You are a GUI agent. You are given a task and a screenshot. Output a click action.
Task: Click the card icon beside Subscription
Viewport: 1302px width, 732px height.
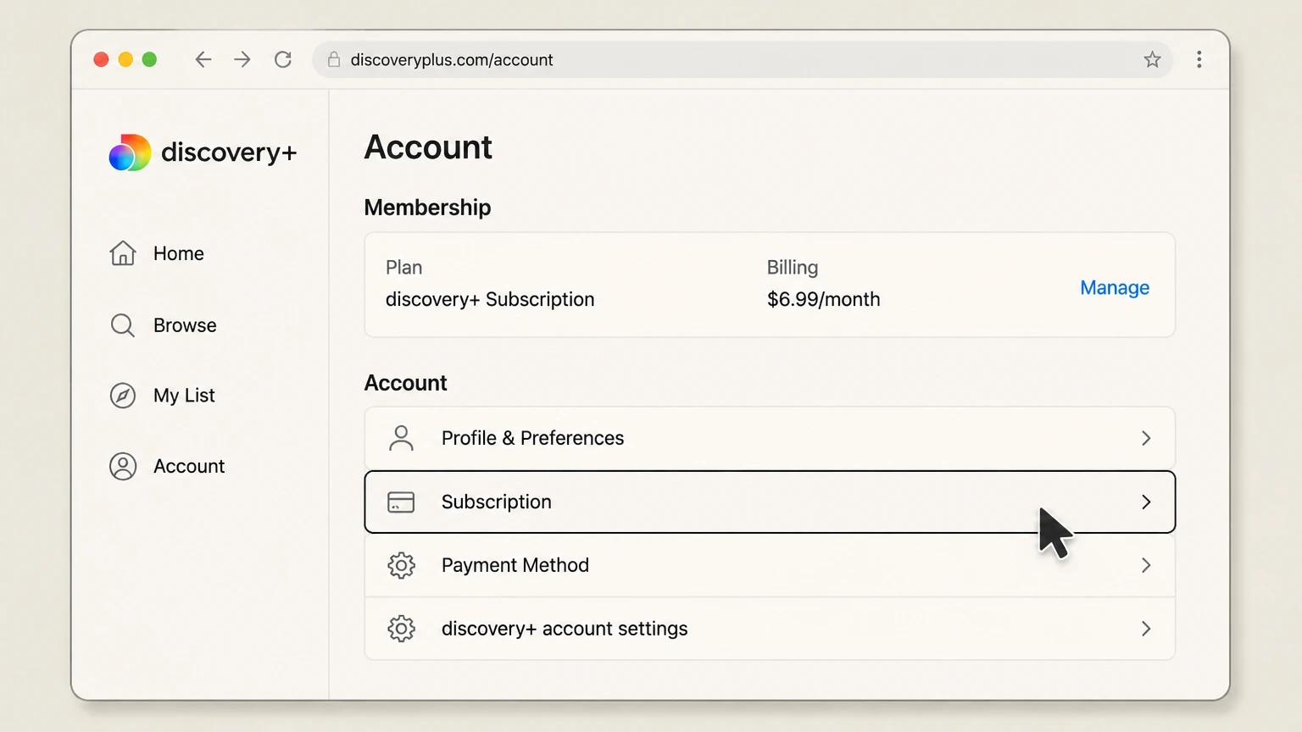(x=401, y=502)
